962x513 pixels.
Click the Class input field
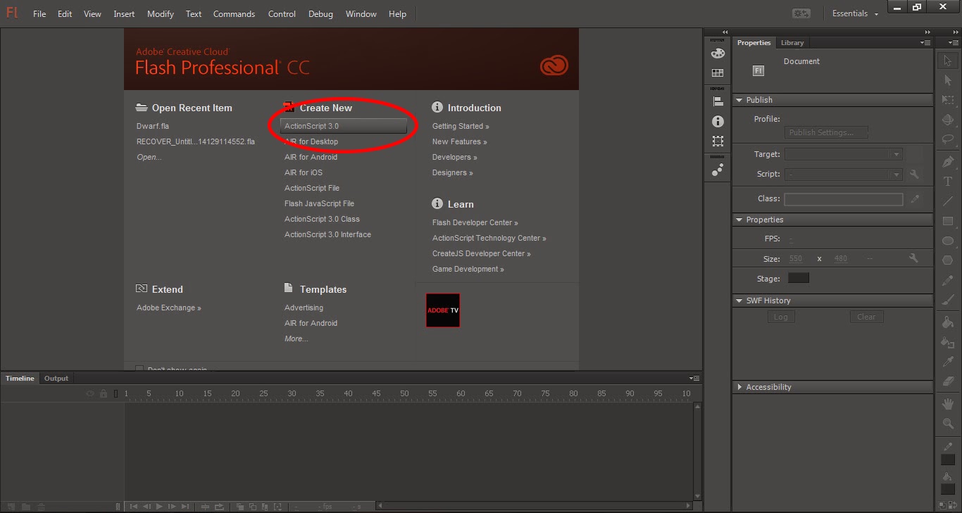844,199
